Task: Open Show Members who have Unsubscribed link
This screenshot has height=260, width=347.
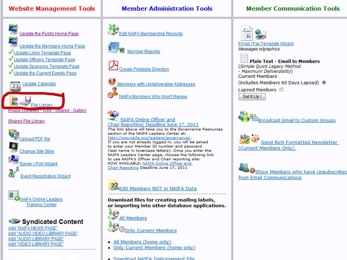Action: tap(292, 175)
